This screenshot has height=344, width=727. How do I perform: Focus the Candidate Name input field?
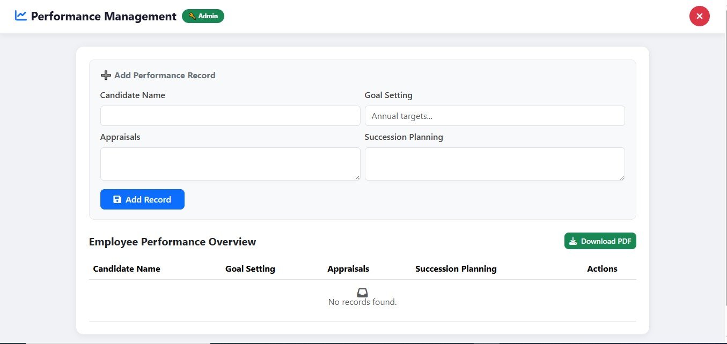coord(230,116)
